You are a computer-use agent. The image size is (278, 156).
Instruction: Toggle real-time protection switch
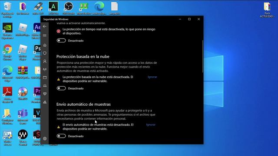point(61,40)
